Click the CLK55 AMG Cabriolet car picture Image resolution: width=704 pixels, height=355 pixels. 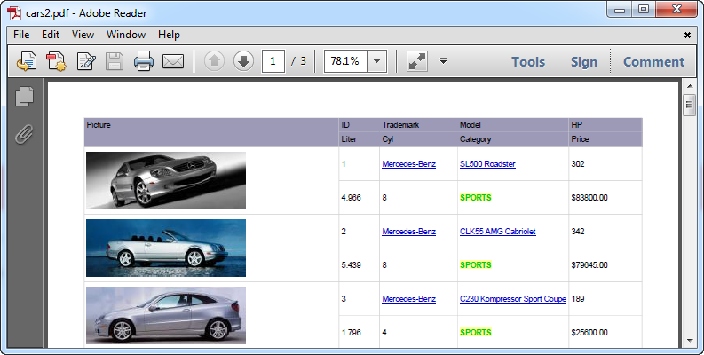point(166,248)
